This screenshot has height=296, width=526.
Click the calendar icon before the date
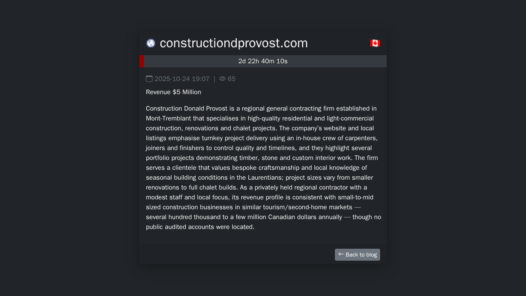(x=149, y=79)
